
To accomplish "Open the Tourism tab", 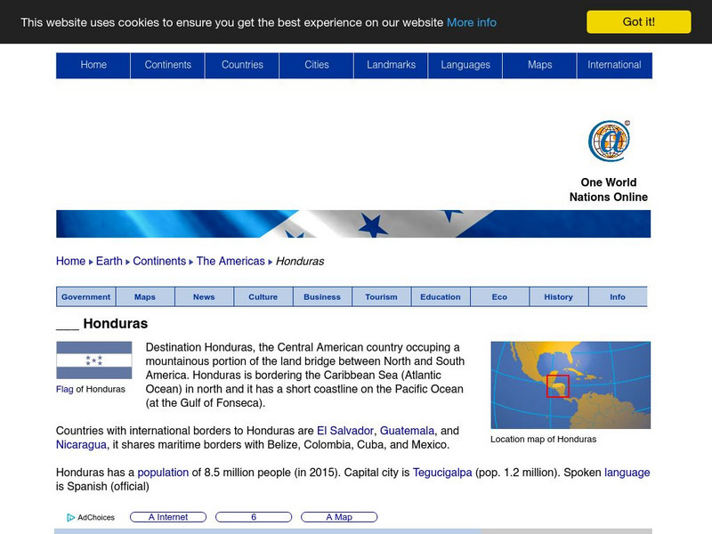I will [x=381, y=296].
